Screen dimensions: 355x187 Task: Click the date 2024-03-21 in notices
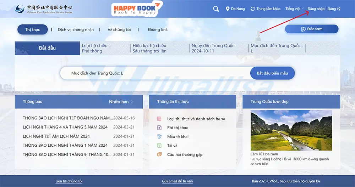(124, 127)
